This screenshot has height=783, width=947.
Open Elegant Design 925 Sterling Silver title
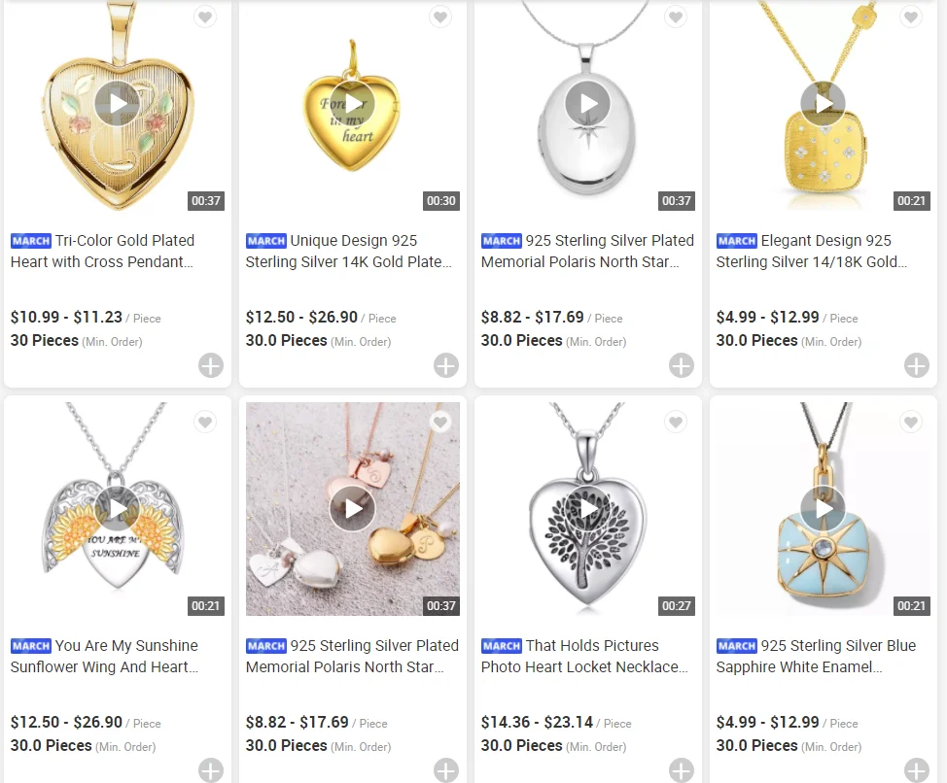(x=812, y=251)
